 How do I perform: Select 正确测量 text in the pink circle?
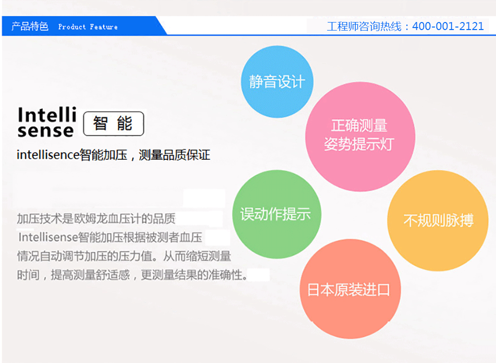point(359,126)
